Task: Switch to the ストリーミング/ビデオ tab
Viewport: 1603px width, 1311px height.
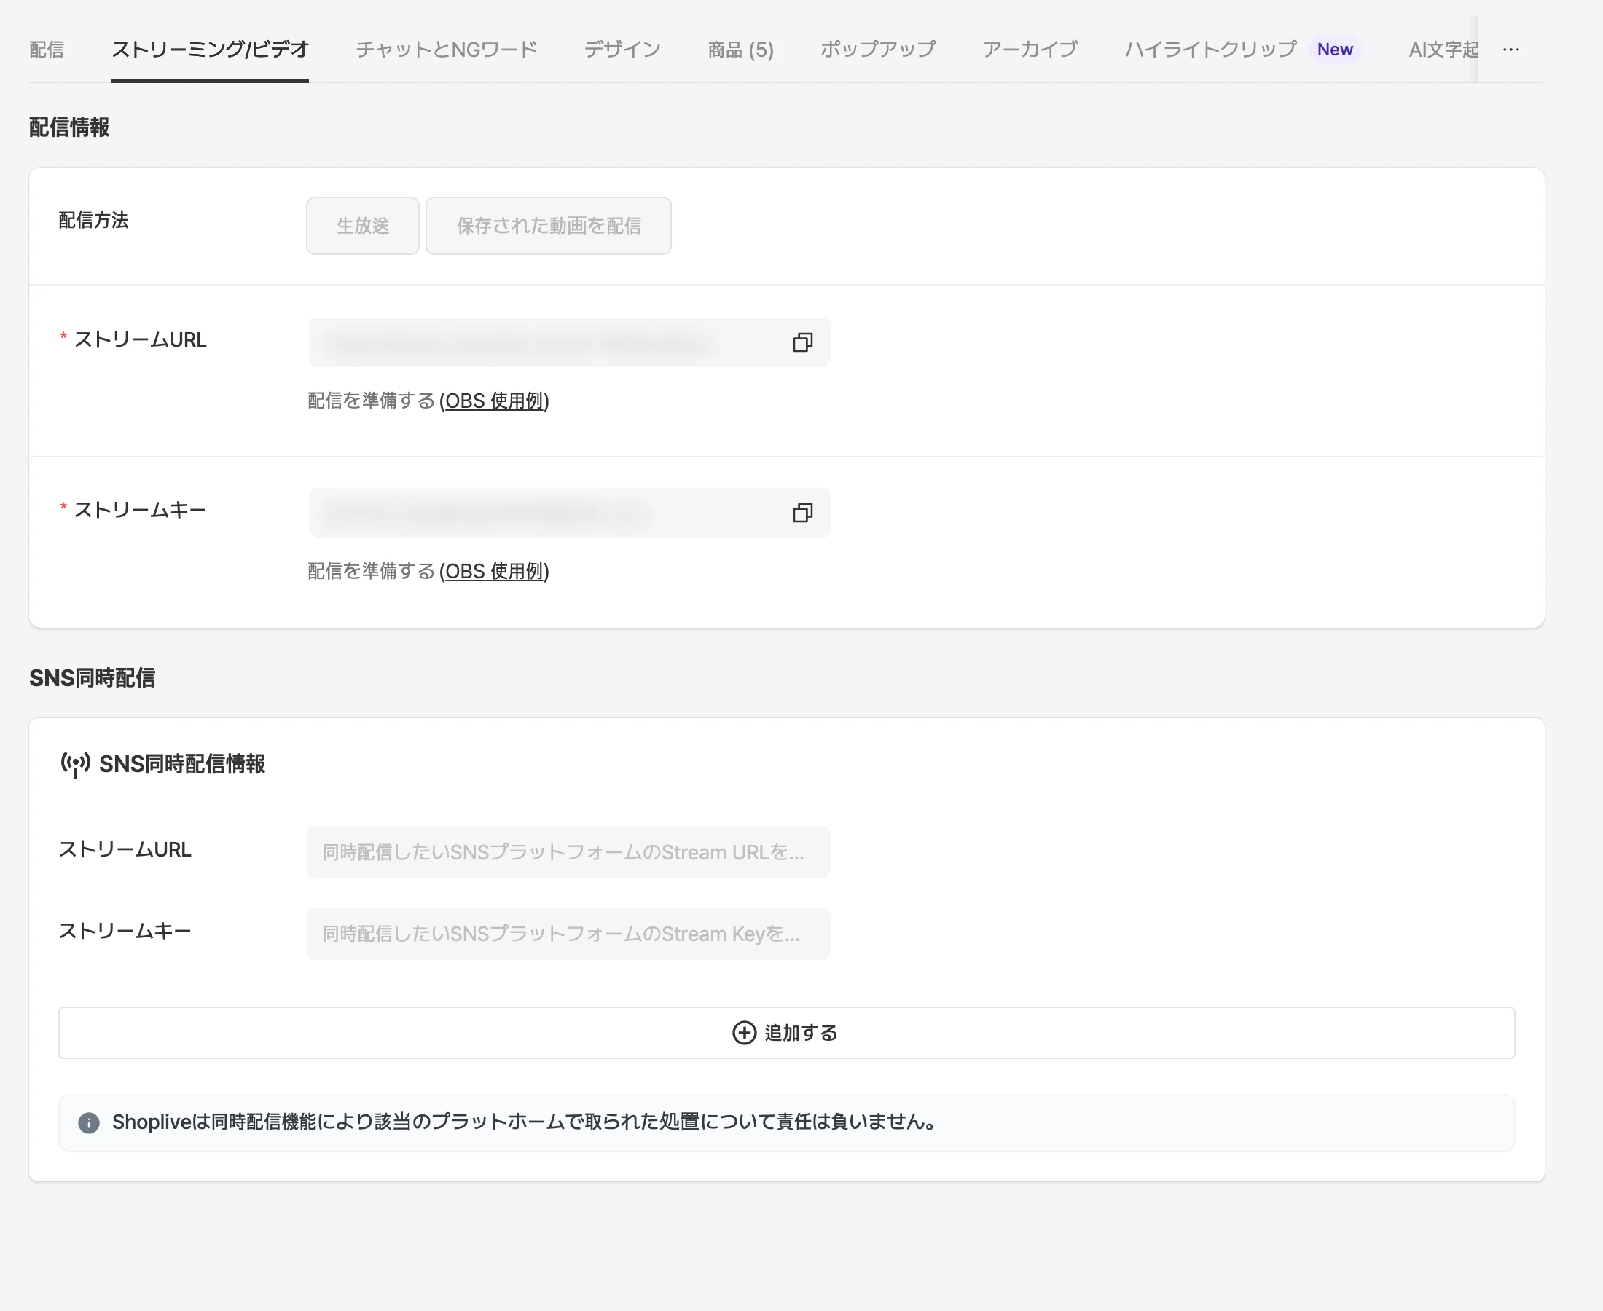Action: tap(210, 49)
